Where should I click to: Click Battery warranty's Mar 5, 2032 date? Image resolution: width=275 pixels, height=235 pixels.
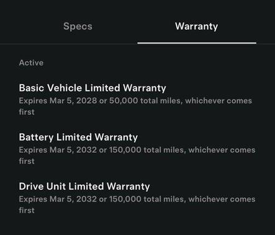pyautogui.click(x=73, y=150)
